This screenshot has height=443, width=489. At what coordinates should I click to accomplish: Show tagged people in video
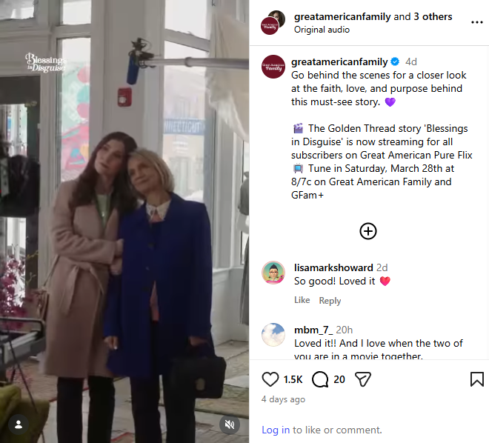[19, 424]
